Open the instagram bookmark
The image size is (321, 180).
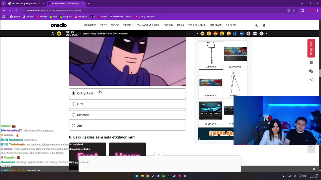(x=81, y=17)
